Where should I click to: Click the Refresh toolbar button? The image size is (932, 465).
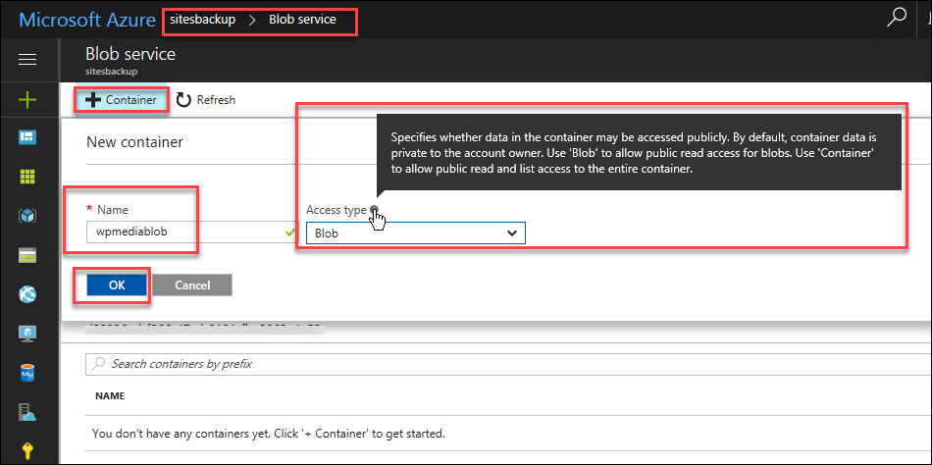206,100
